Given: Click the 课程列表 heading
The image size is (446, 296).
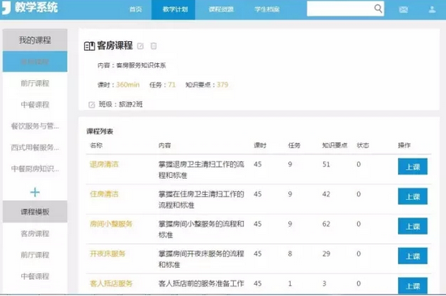Looking at the screenshot, I should click(100, 131).
